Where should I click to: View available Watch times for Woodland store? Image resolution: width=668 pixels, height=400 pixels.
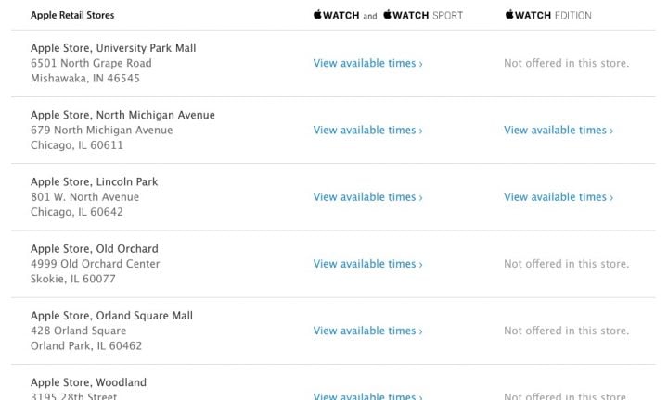click(x=368, y=395)
